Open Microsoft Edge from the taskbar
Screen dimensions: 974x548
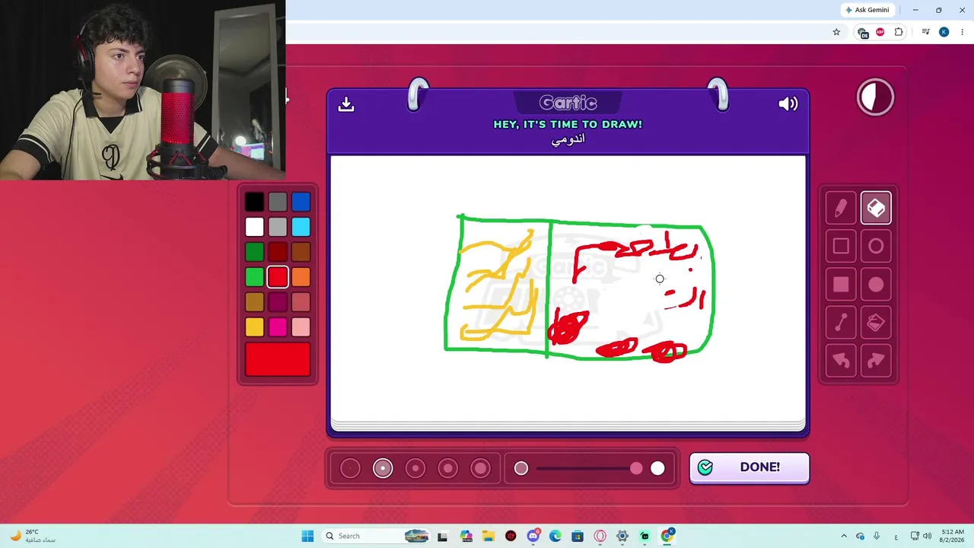[555, 536]
